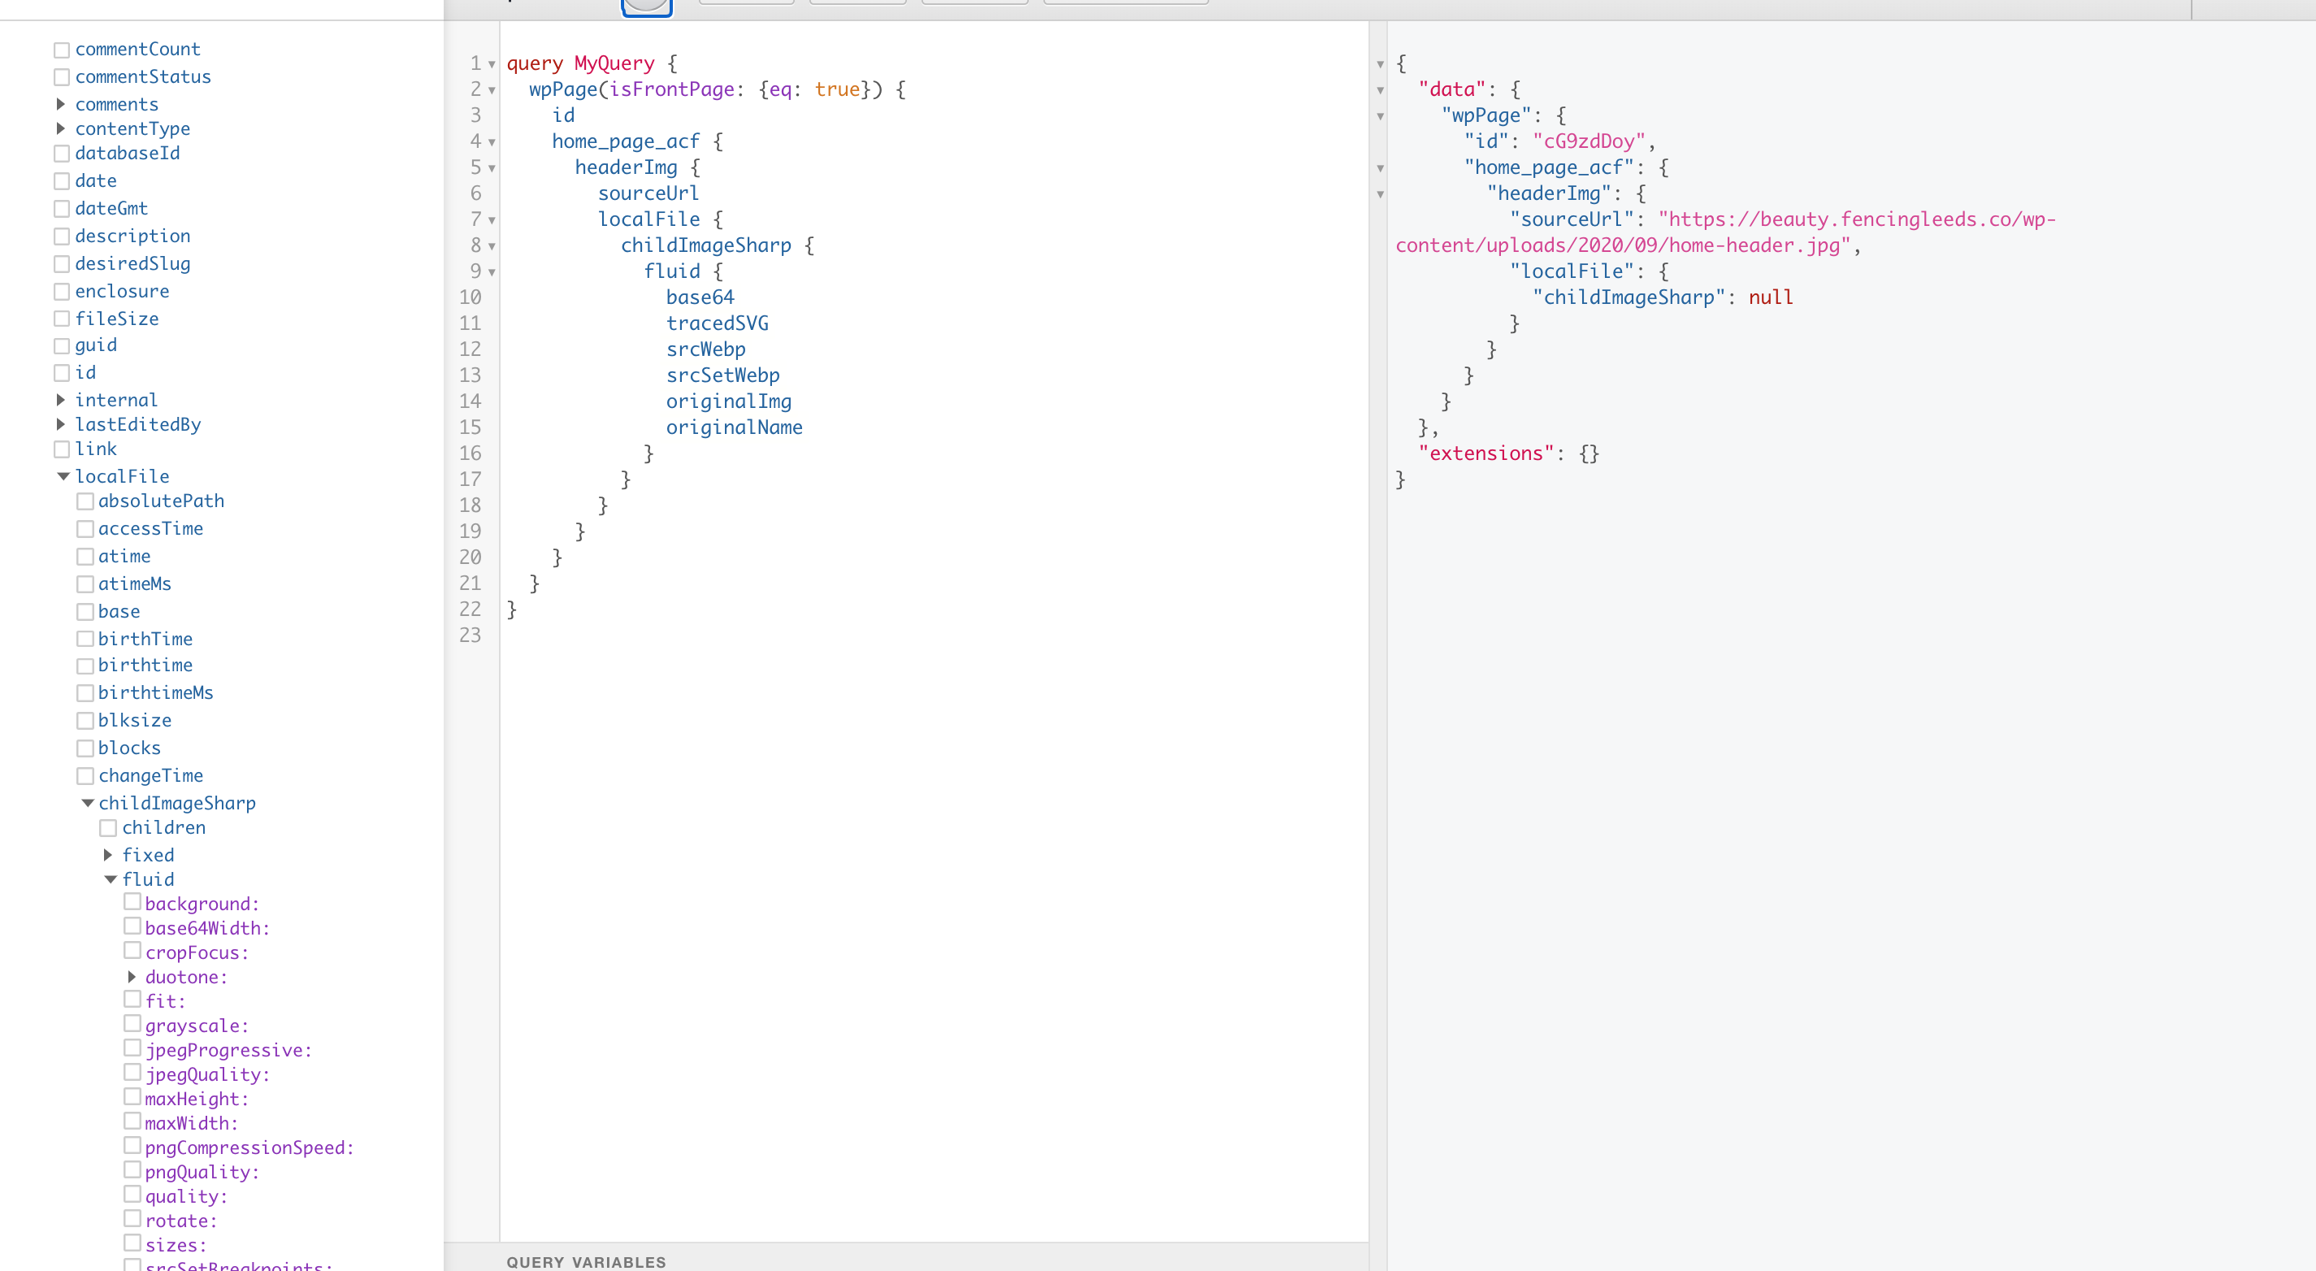Screen dimensions: 2316x1271
Task: Fold the fluid block on line 9
Action: (x=492, y=272)
